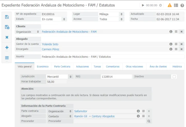Switch to the Económico tab

43,66
